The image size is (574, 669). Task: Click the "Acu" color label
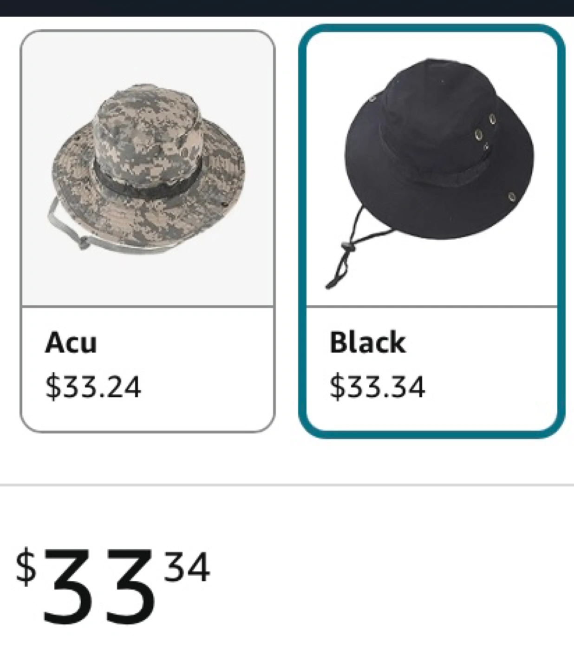click(71, 342)
